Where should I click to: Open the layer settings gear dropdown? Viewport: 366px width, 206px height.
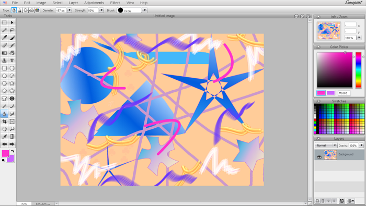coord(351,201)
